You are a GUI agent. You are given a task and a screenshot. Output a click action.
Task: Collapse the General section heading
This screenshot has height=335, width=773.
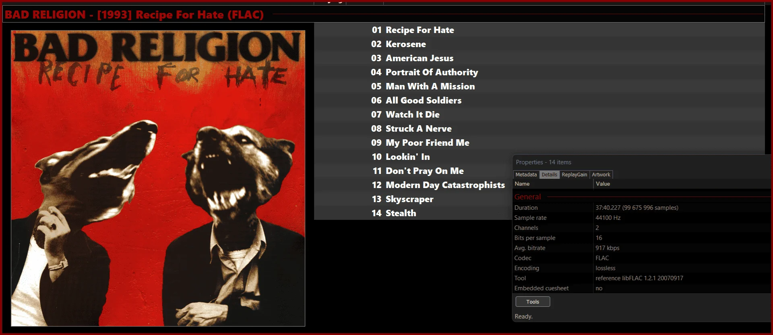527,197
